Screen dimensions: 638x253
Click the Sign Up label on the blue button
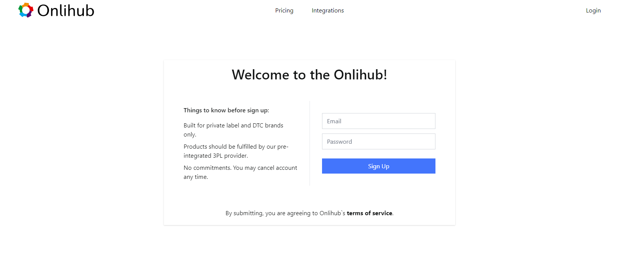pos(379,166)
